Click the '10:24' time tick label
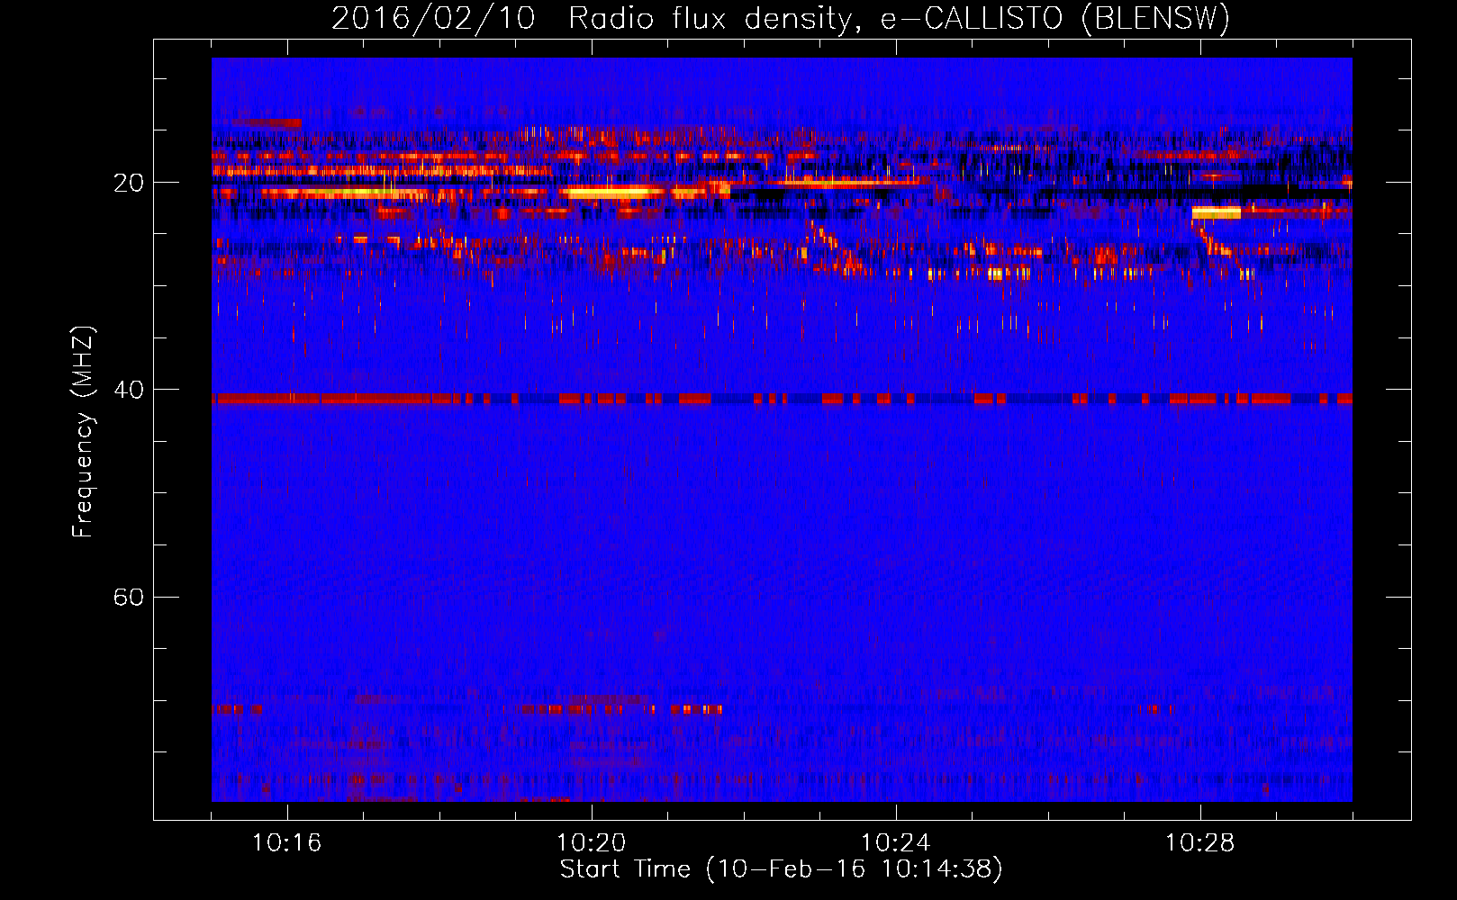The image size is (1457, 900). coord(895,843)
